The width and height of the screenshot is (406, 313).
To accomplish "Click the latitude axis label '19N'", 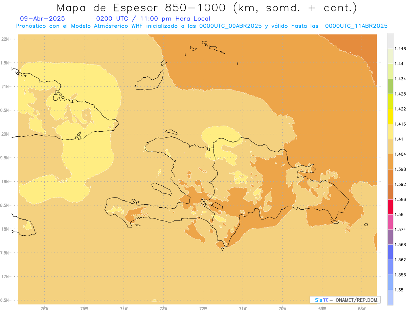I will 5,181.
